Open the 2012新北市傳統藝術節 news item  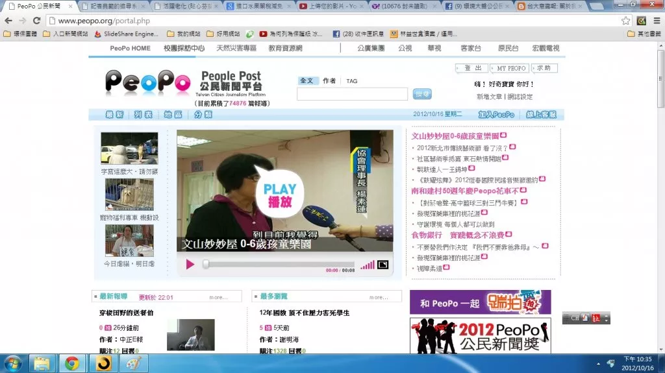click(462, 148)
